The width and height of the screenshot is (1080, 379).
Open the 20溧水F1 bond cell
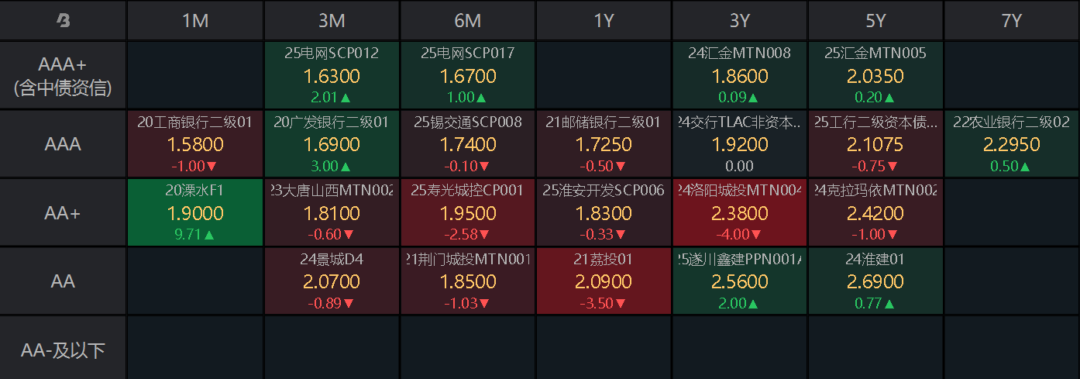click(x=195, y=213)
